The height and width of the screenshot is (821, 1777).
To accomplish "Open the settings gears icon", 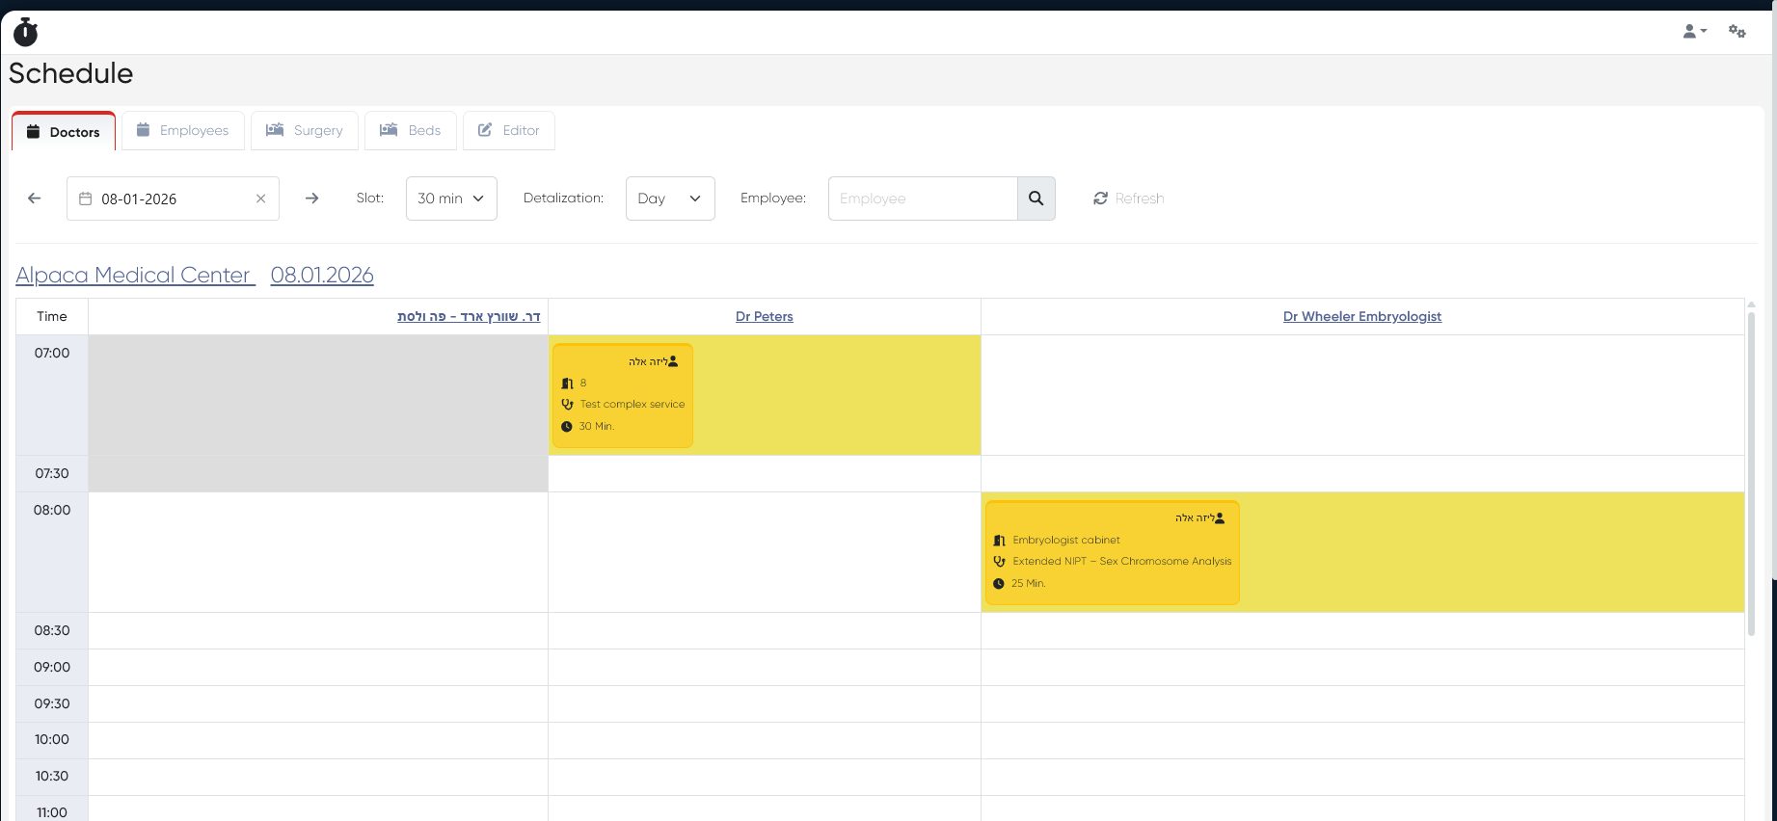I will point(1737,32).
